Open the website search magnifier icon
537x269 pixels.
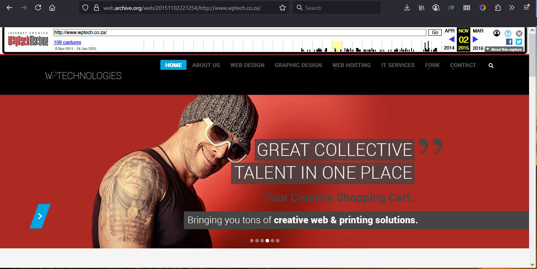(491, 65)
